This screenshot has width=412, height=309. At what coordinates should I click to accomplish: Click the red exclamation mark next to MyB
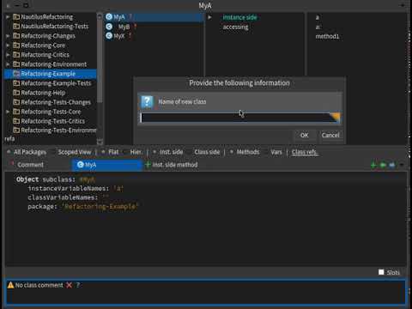click(x=135, y=27)
